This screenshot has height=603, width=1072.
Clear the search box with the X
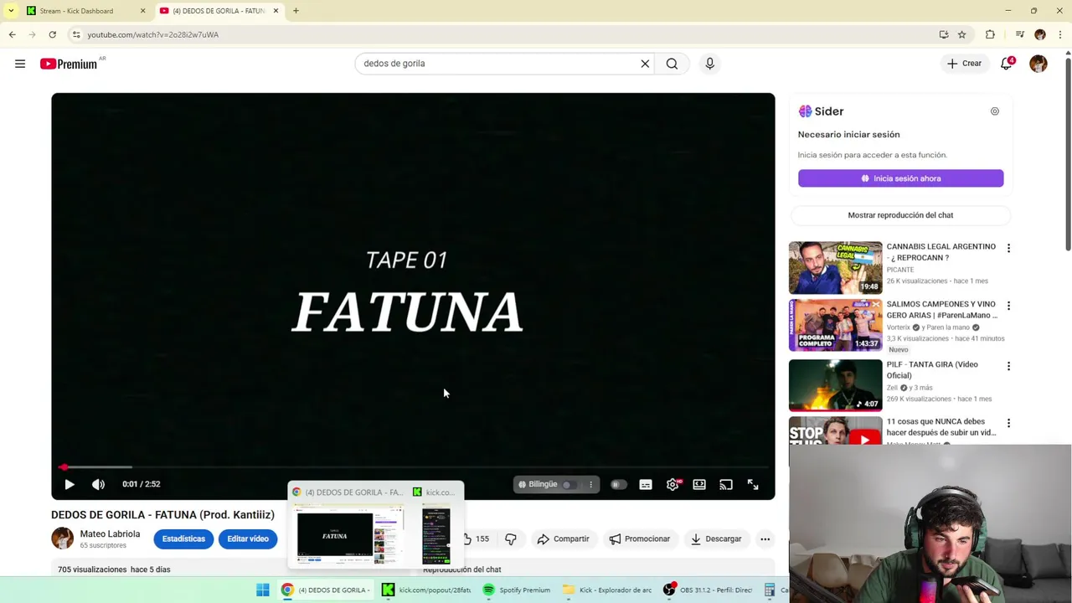(x=645, y=64)
